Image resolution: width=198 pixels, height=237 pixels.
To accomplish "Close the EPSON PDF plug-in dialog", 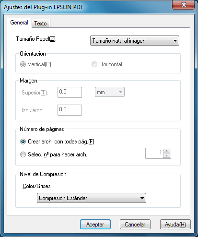I will click(184, 5).
